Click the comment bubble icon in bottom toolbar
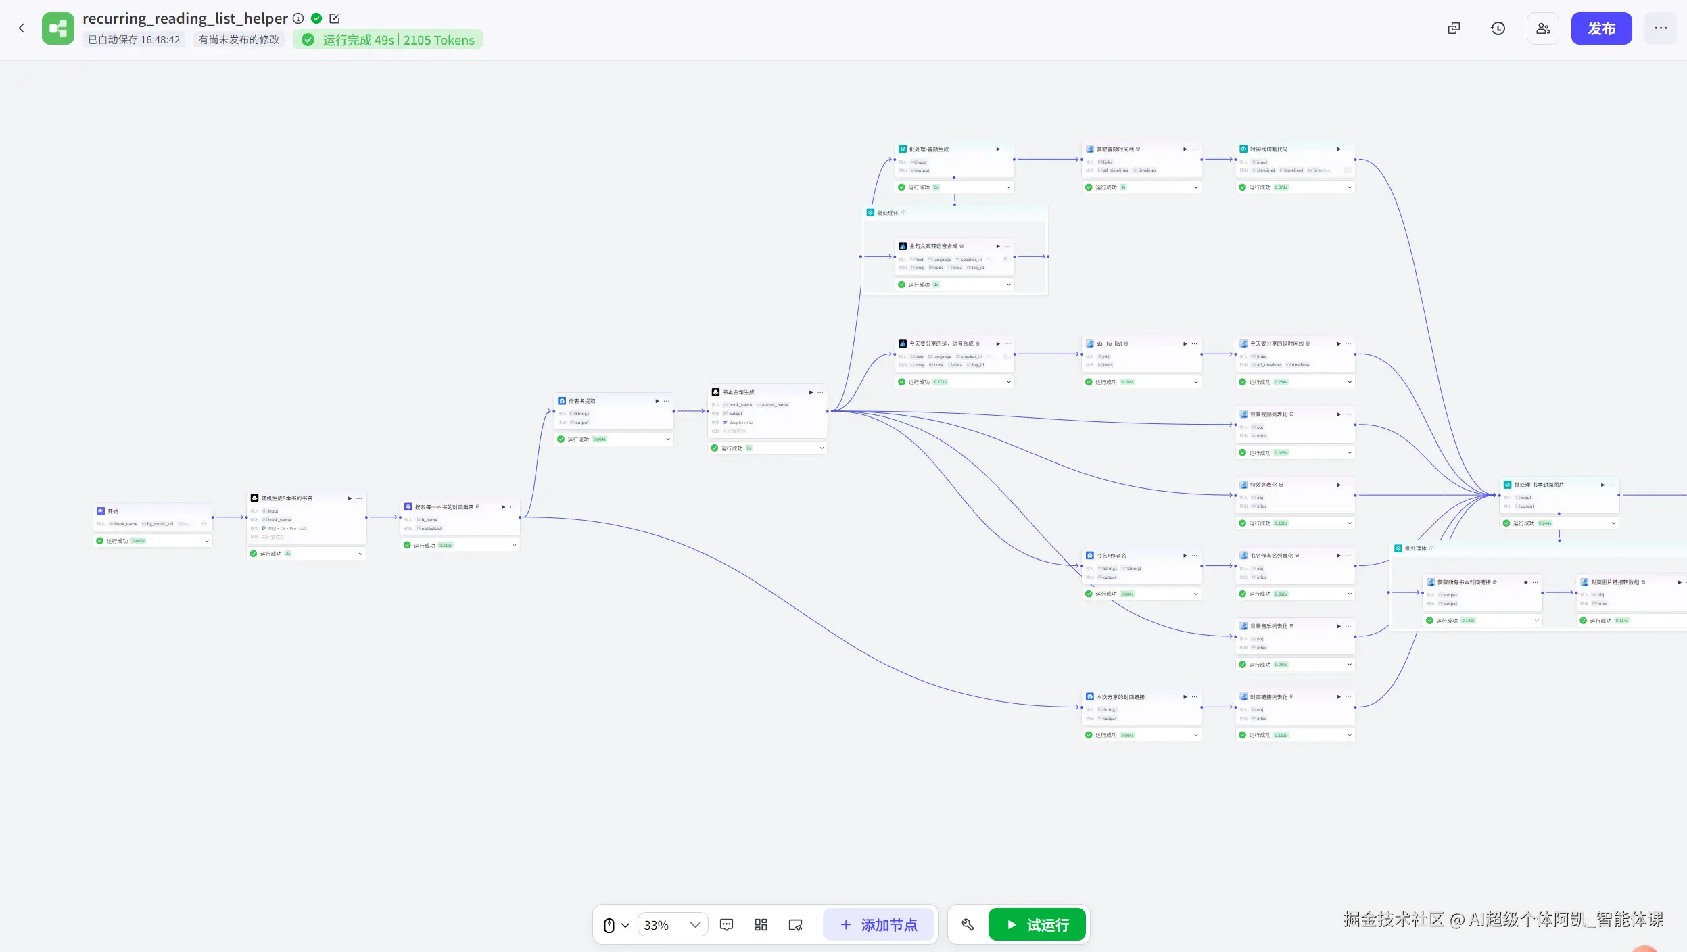Screen dimensions: 1687x952 coord(726,924)
